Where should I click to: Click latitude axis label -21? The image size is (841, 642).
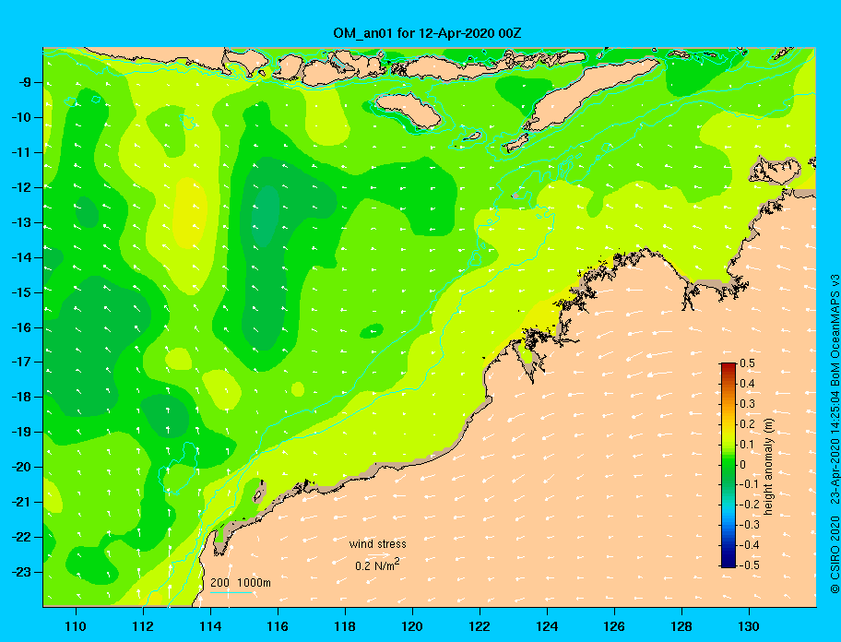pos(22,503)
